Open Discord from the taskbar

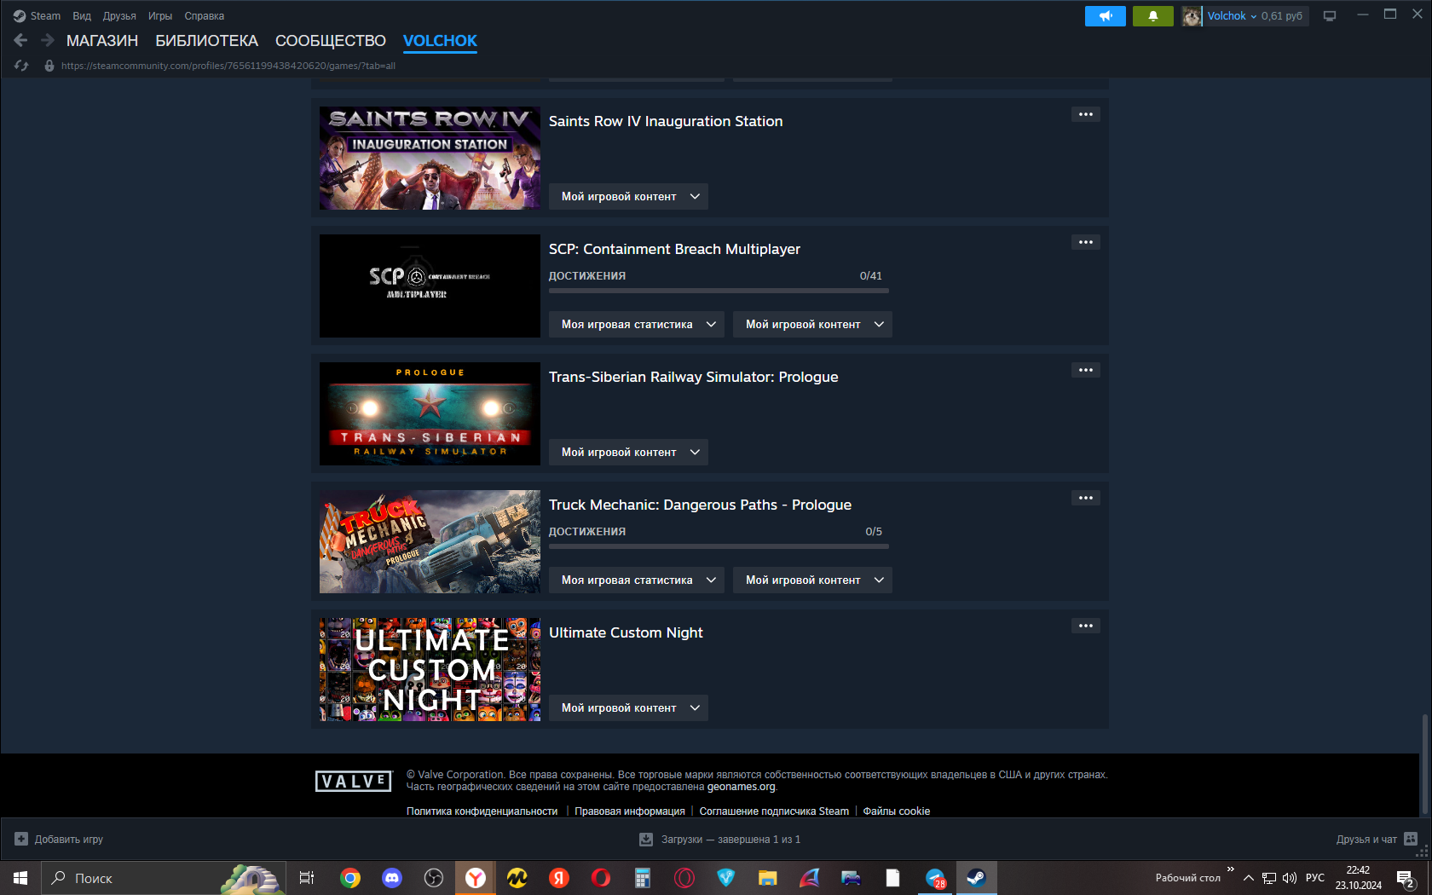click(392, 878)
